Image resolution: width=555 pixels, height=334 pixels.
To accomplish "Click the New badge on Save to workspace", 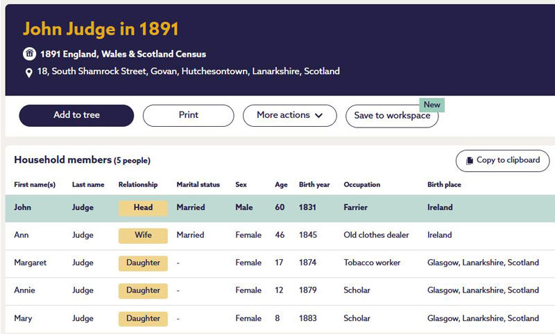I will pyautogui.click(x=432, y=105).
